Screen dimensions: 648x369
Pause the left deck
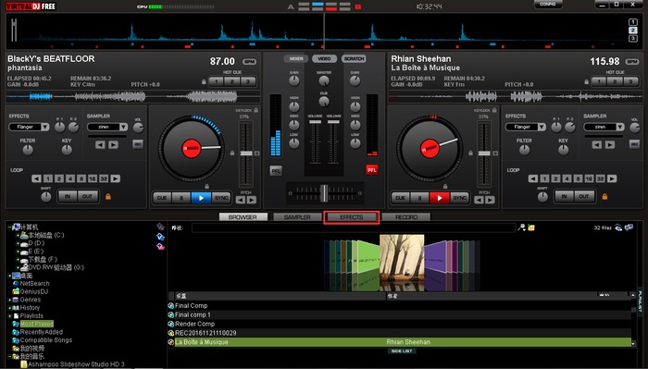coord(181,198)
